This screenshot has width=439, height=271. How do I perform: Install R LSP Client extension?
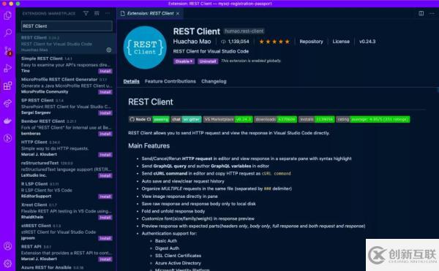point(105,196)
